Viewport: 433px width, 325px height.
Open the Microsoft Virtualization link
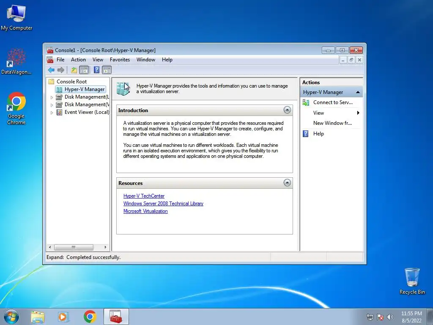[x=145, y=211]
